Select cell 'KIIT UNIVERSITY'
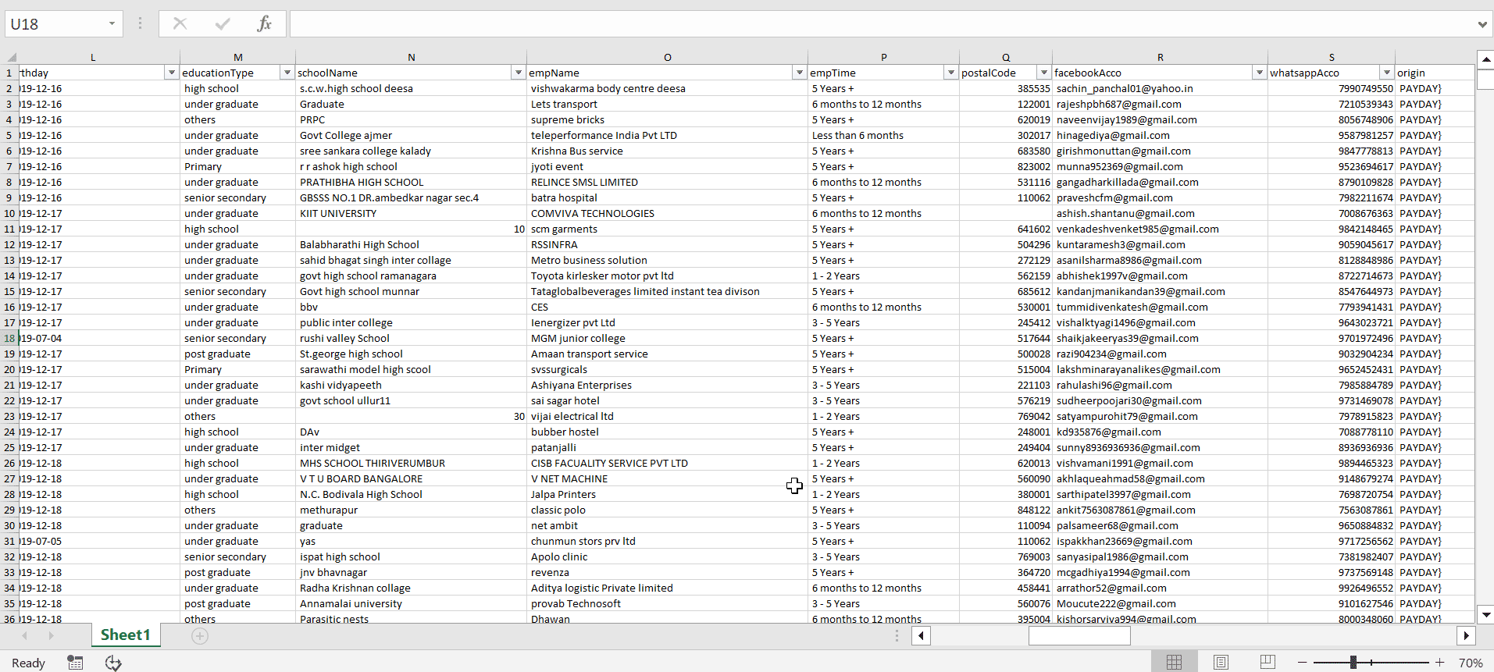 411,213
